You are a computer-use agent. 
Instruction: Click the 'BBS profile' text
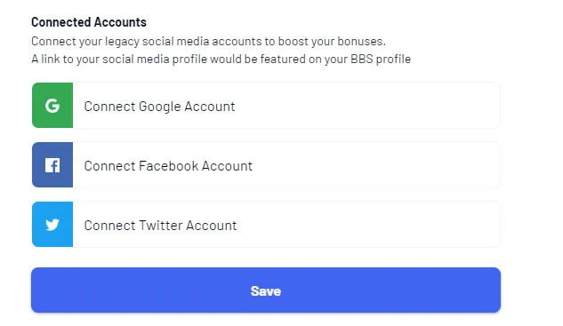click(x=381, y=60)
